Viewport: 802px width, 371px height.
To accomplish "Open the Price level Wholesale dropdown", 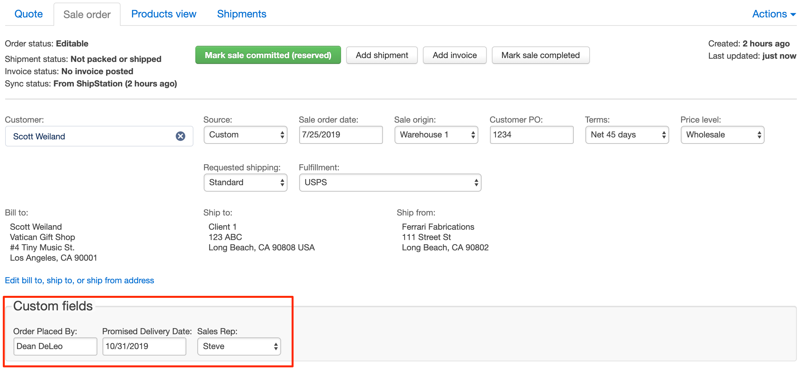I will [723, 135].
